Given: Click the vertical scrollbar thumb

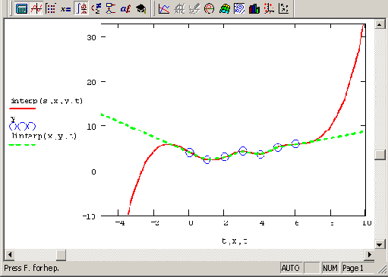Looking at the screenshot, I should coord(380,155).
